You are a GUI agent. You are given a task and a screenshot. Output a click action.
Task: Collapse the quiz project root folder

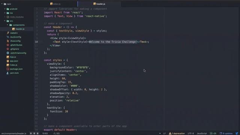2,4
